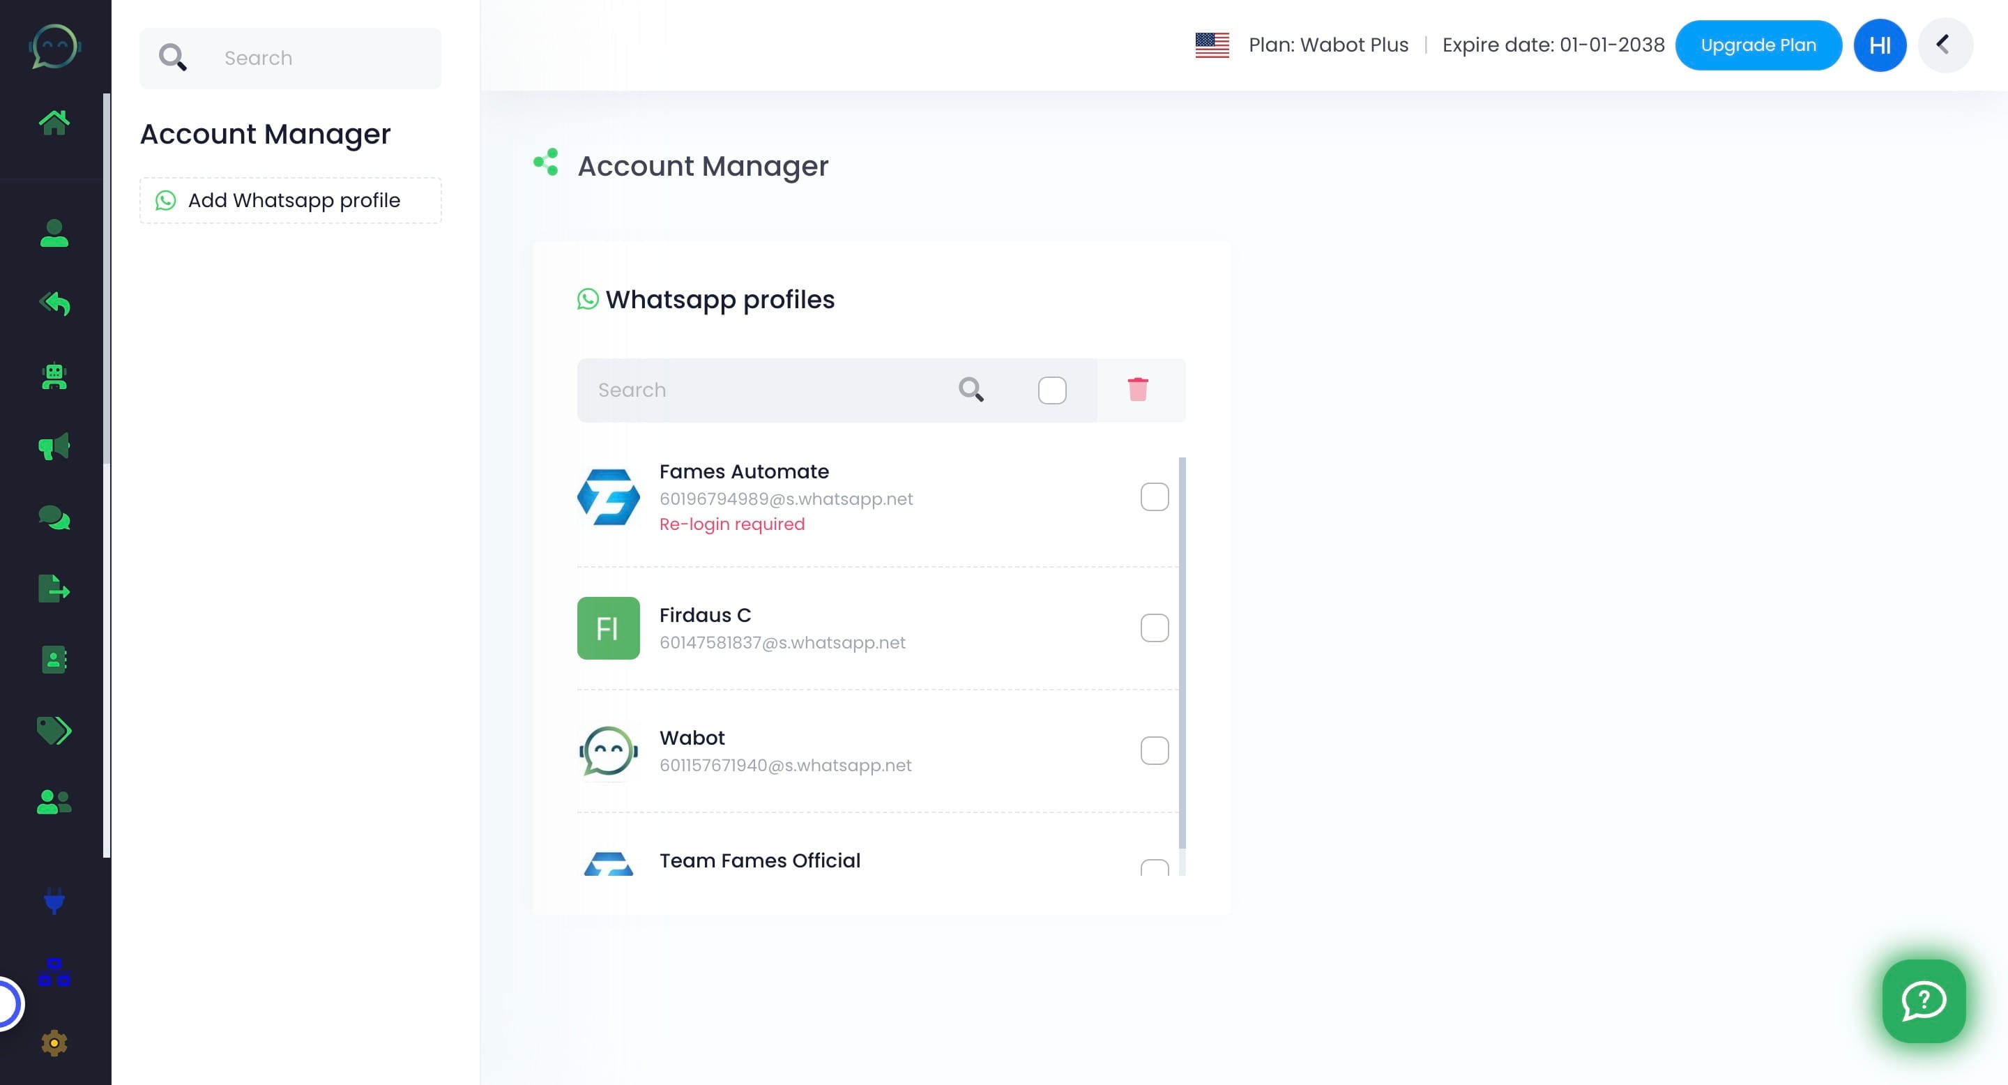Open the US flag language selector
Viewport: 2008px width, 1085px height.
(x=1211, y=45)
